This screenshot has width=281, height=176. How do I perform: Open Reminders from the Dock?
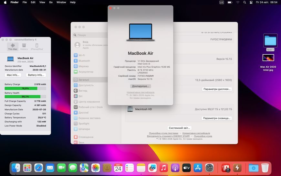coord(130,168)
